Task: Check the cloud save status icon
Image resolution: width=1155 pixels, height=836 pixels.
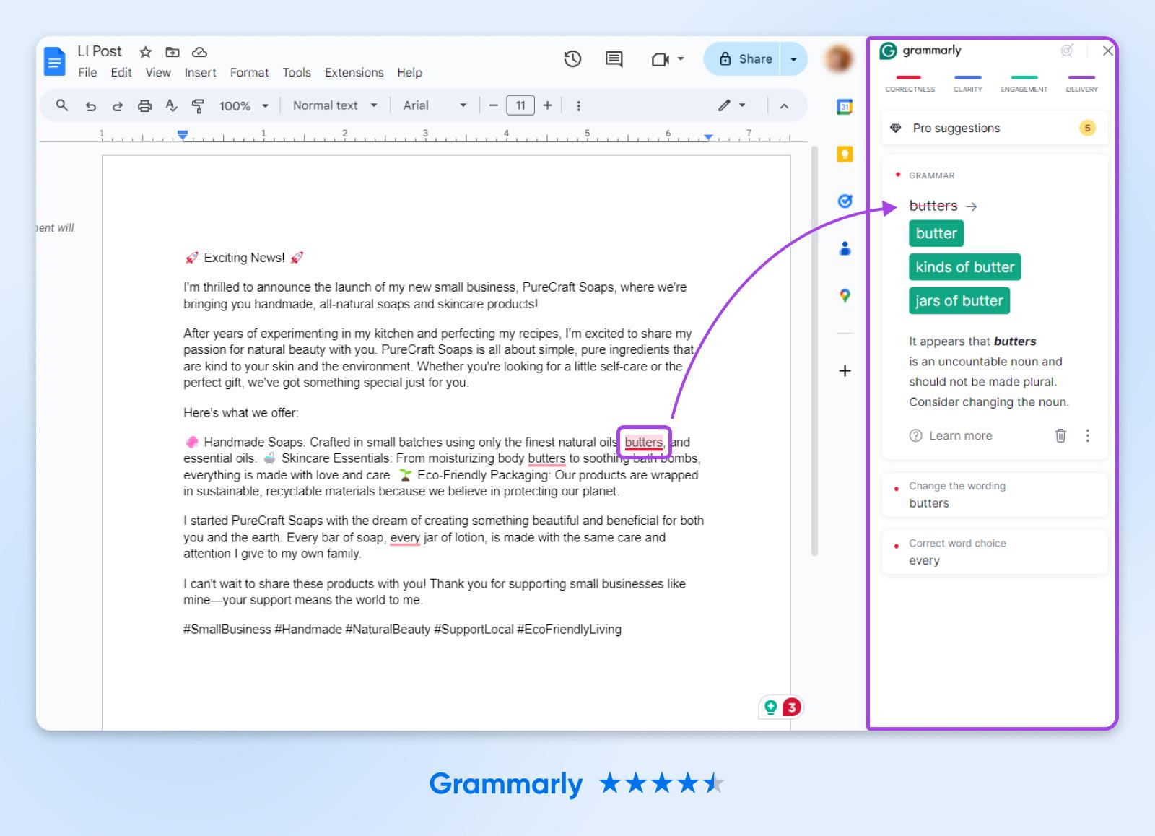Action: [200, 52]
